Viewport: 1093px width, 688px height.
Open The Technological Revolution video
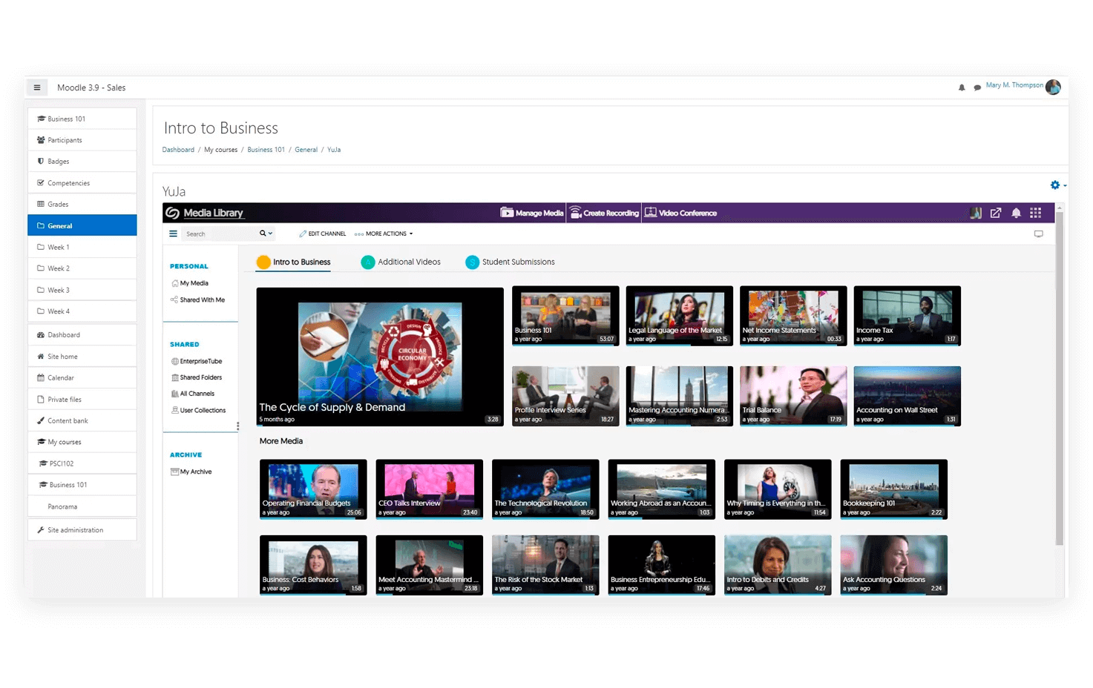545,489
